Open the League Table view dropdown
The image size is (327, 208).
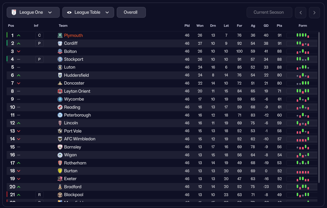(x=88, y=12)
